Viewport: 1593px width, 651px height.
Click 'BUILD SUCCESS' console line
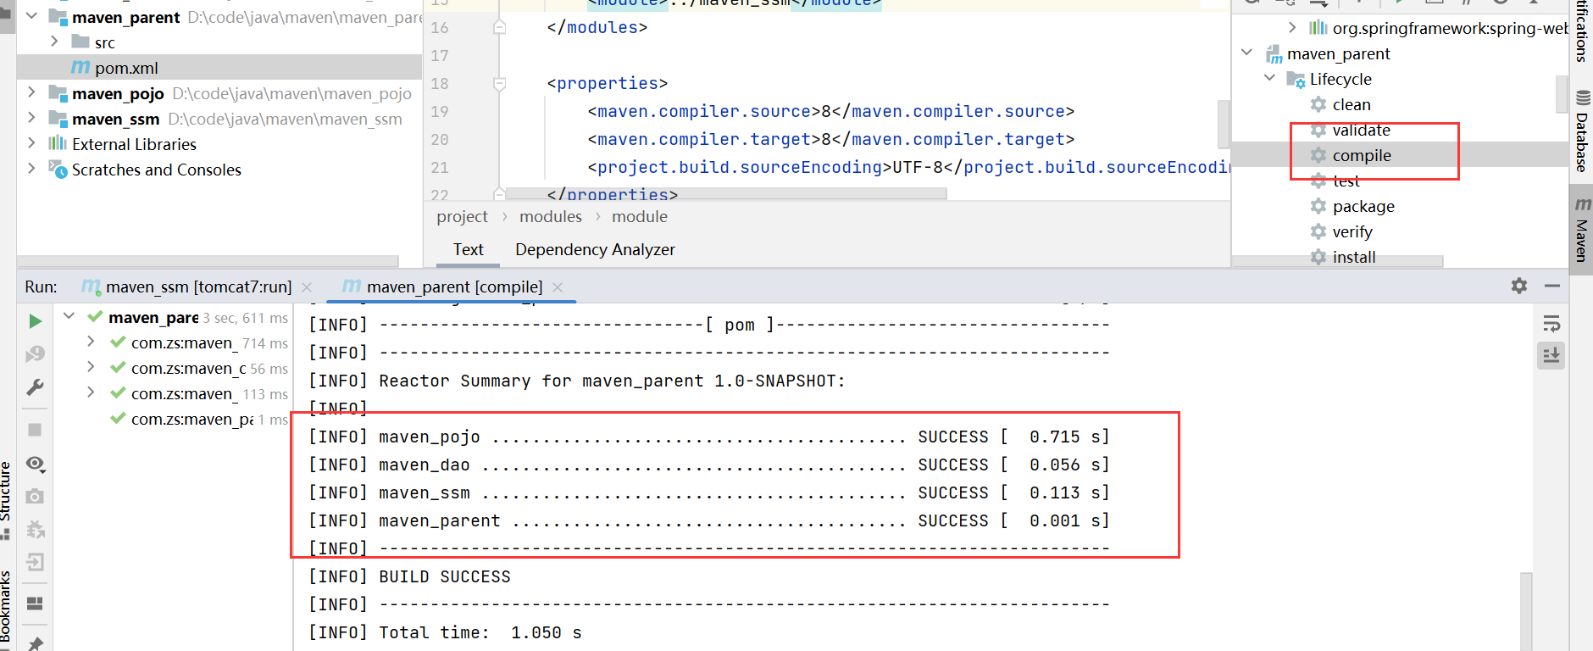pyautogui.click(x=445, y=577)
